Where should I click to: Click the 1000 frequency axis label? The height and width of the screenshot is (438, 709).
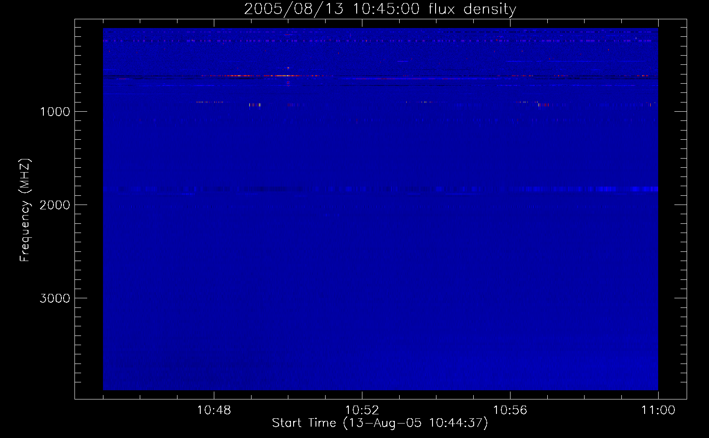point(55,112)
